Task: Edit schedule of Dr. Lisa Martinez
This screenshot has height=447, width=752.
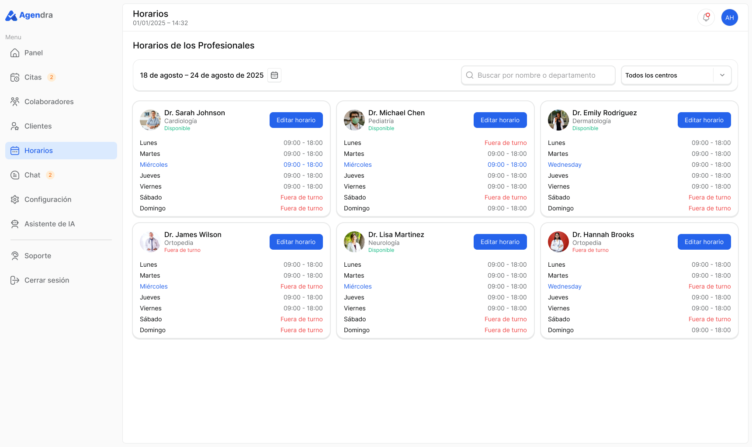Action: 500,242
